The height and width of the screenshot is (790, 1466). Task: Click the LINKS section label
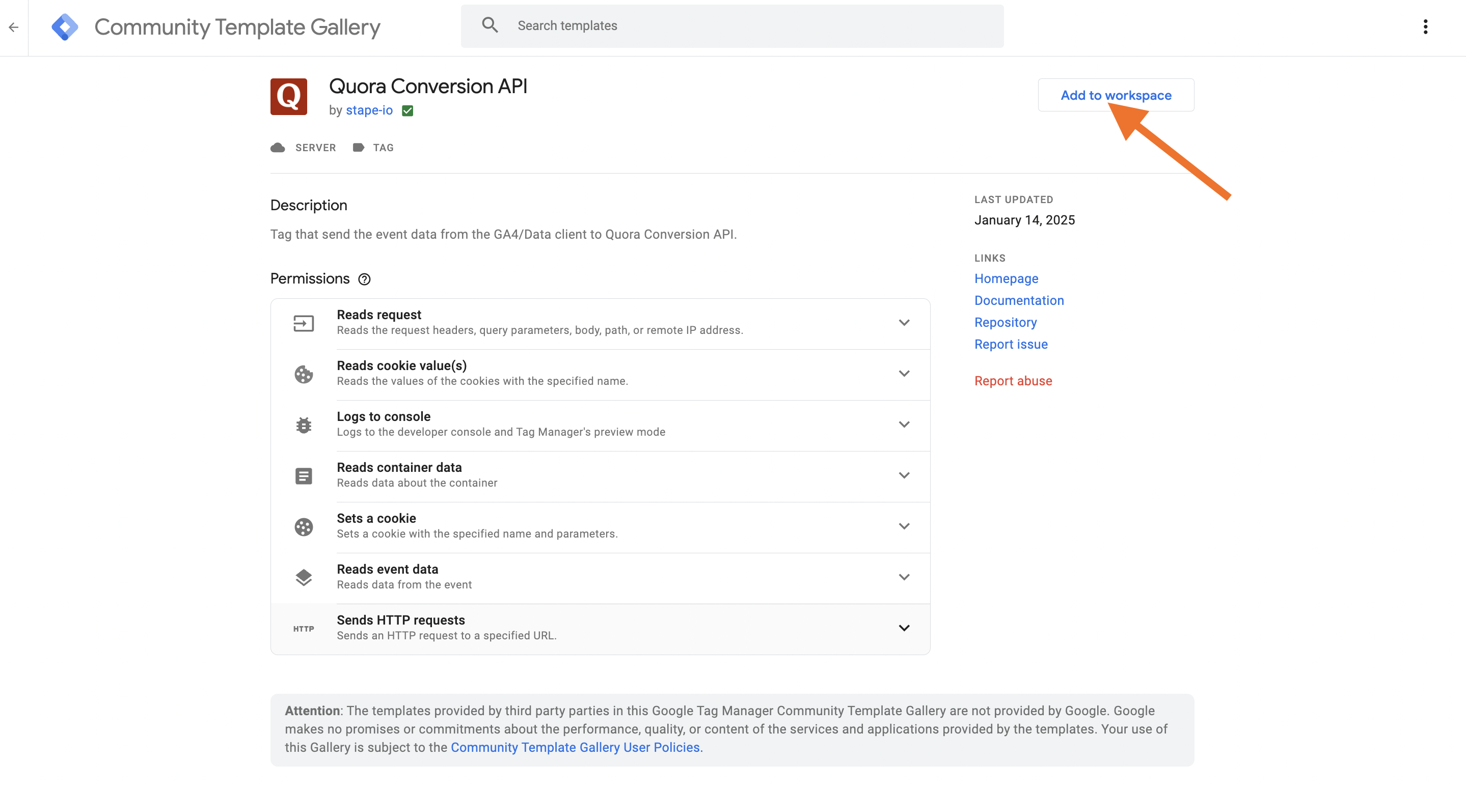click(990, 258)
